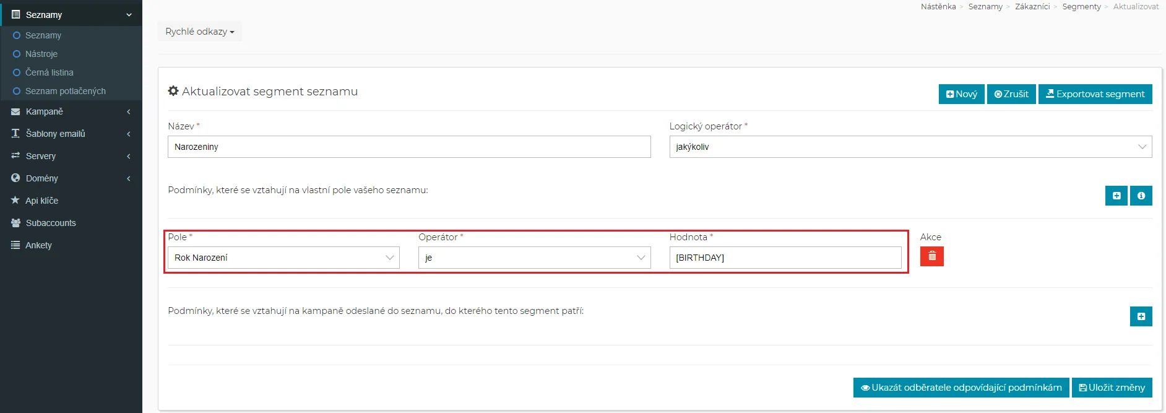Click the Název input field
1166x413 pixels.
408,147
